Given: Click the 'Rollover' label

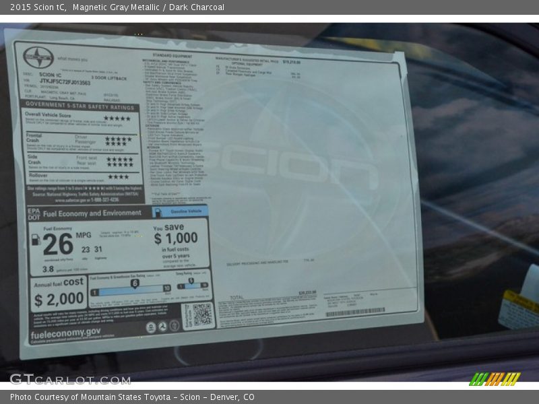Looking at the screenshot, I should pyautogui.click(x=38, y=175).
